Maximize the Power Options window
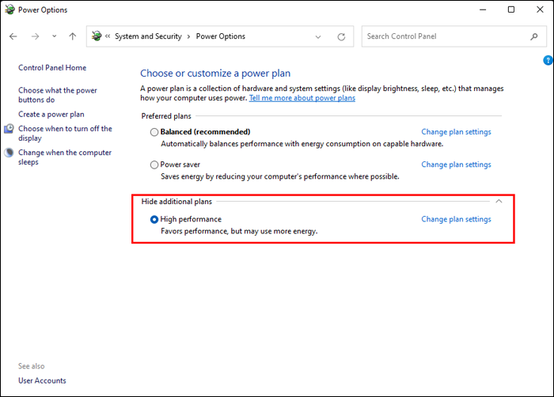Image resolution: width=554 pixels, height=397 pixels. (511, 9)
